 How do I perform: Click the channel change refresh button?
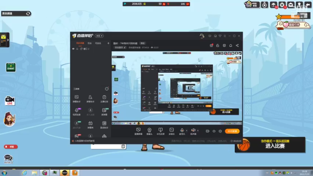28,13
